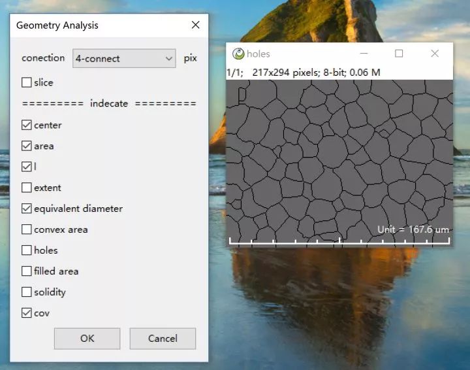This screenshot has height=370, width=470.
Task: Close the Geometry Analysis dialog
Action: pyautogui.click(x=195, y=25)
